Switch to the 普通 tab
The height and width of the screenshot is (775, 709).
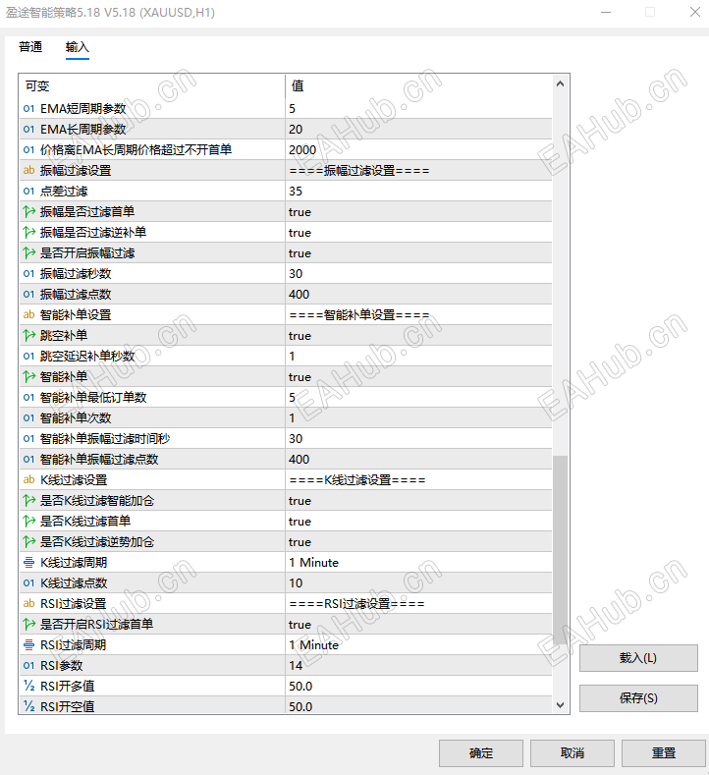tap(30, 47)
